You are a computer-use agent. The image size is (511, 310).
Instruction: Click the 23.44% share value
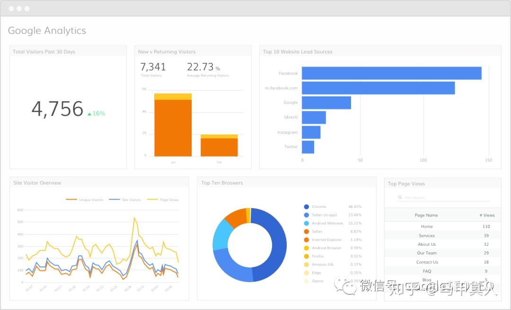(x=355, y=215)
